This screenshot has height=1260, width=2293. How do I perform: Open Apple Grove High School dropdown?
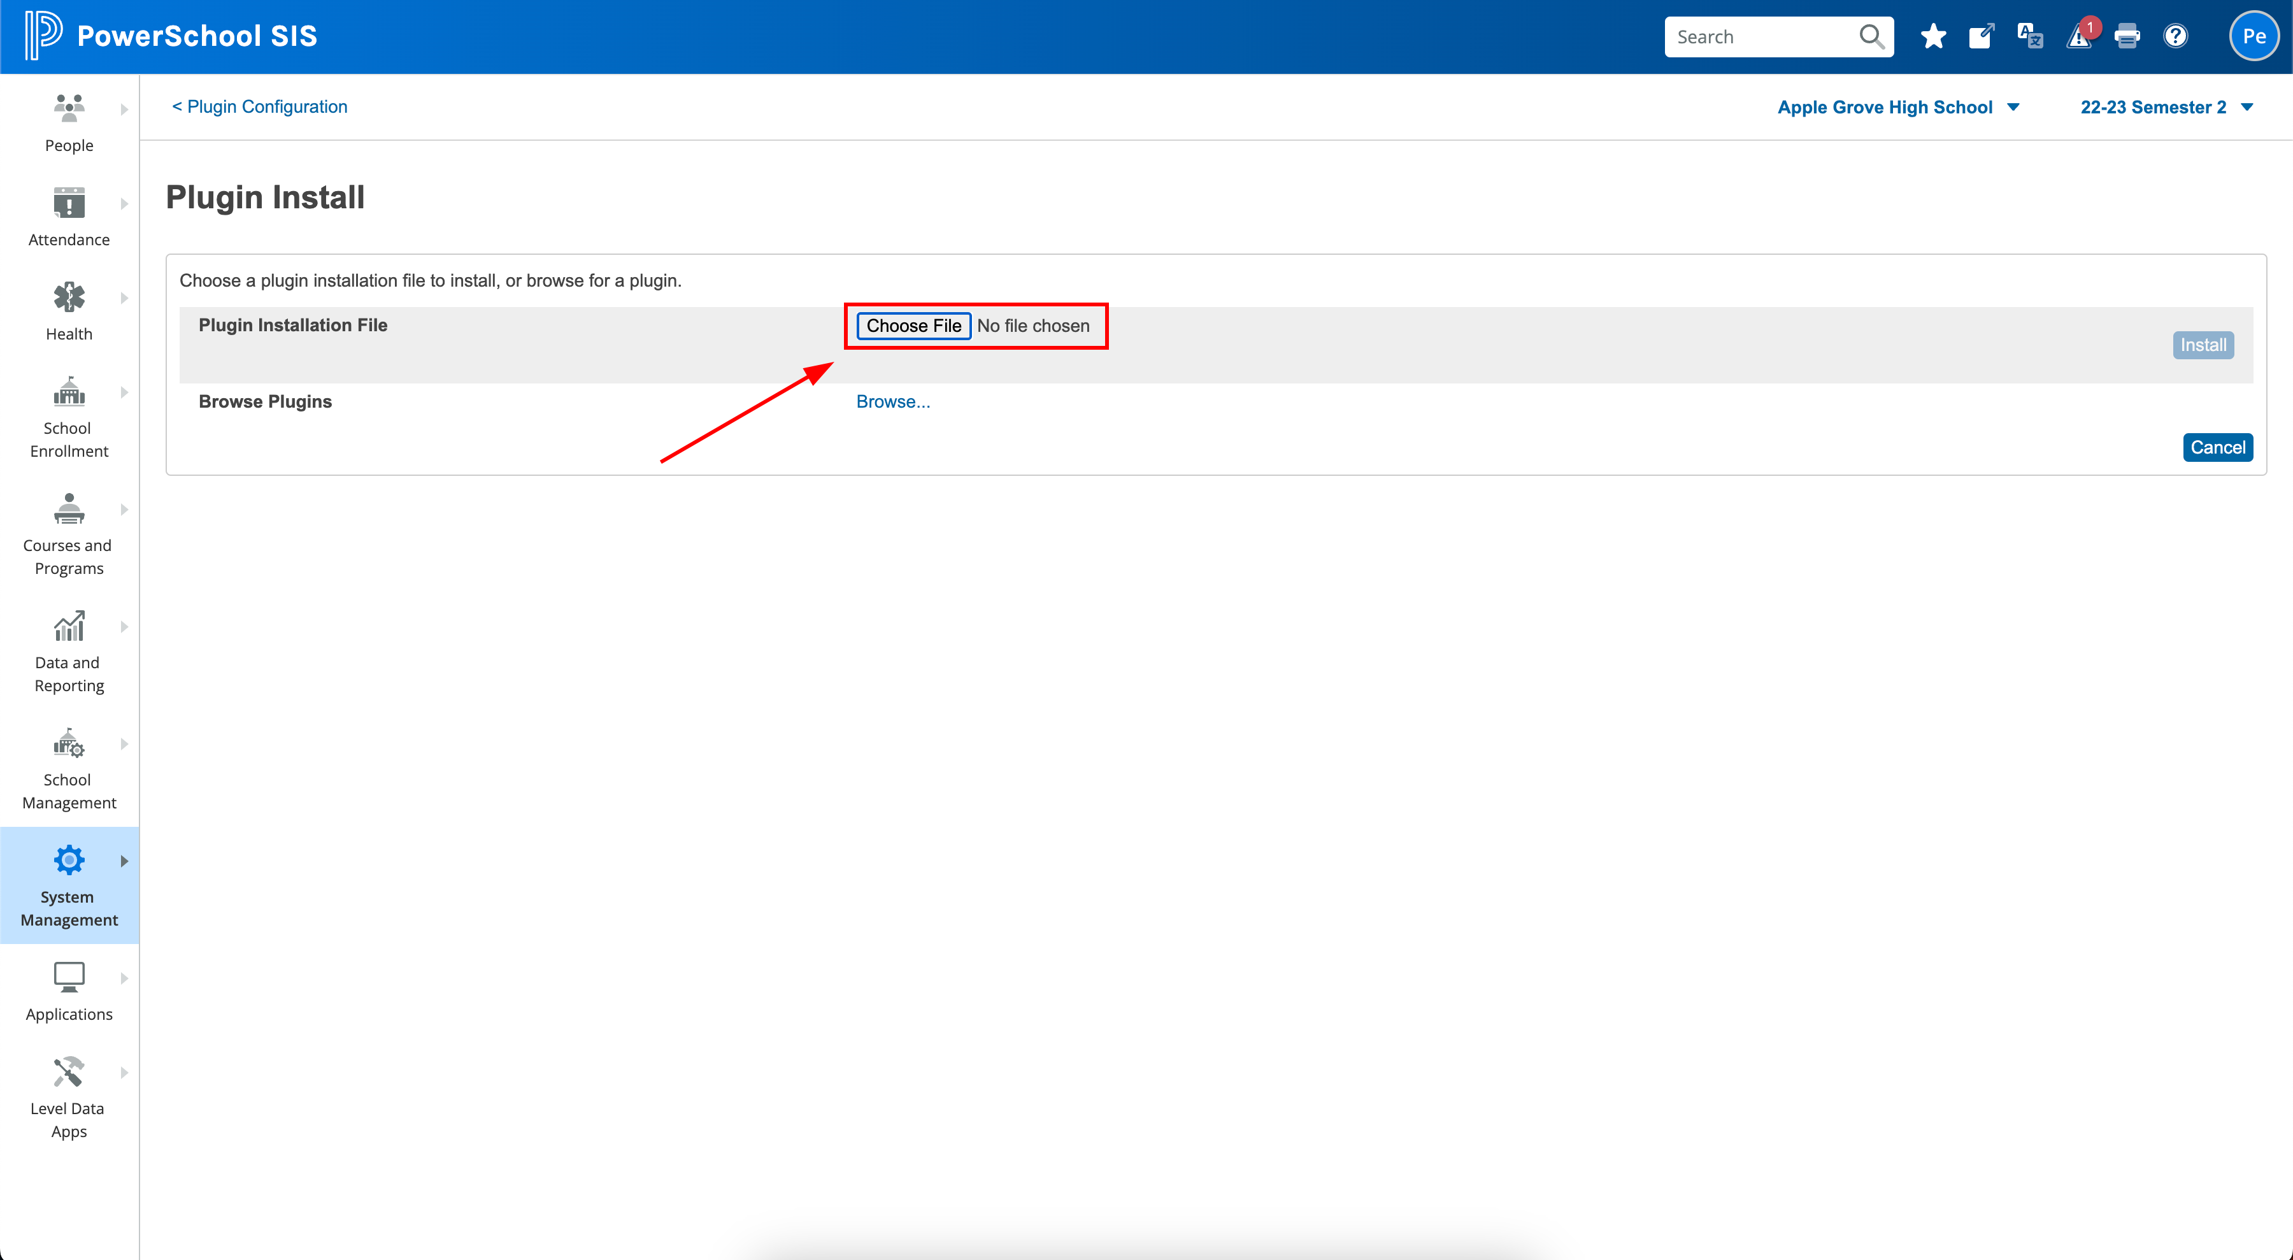point(1898,107)
